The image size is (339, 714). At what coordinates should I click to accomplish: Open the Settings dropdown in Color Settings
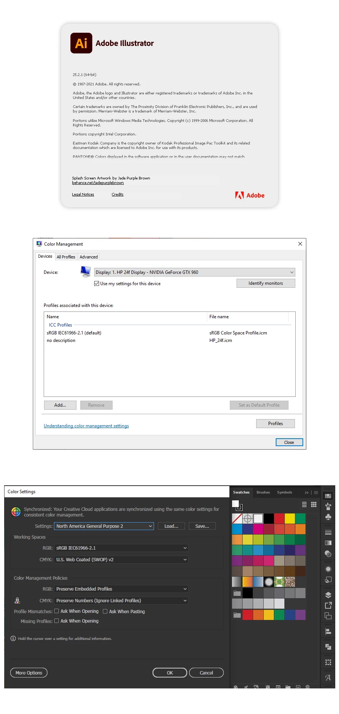104,526
